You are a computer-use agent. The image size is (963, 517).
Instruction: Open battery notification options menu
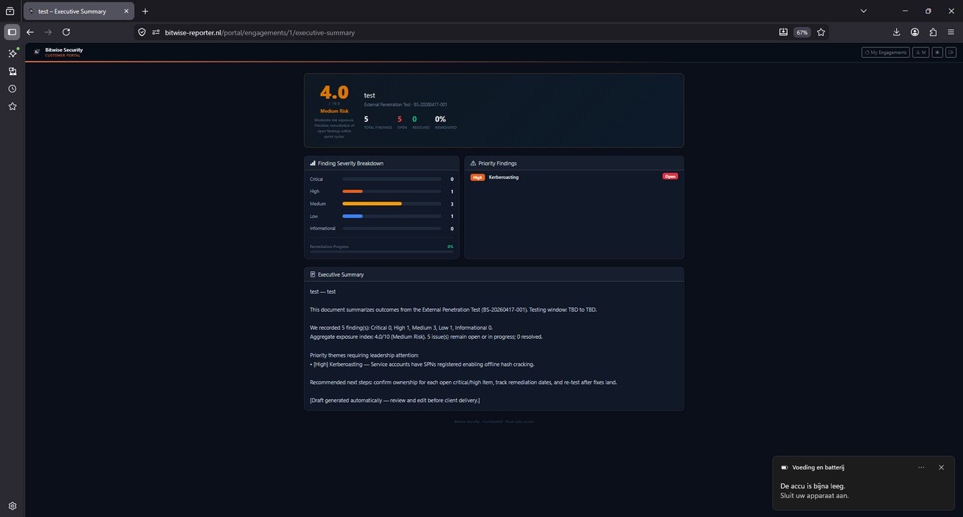click(922, 467)
